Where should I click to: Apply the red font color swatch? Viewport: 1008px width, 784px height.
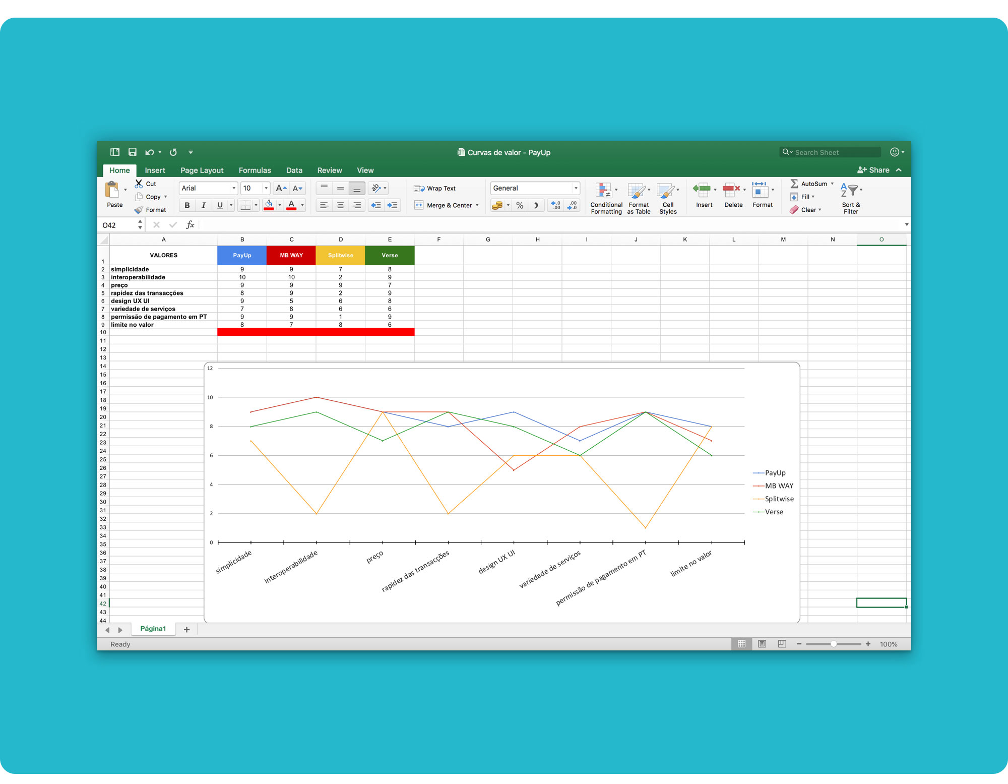tap(291, 205)
